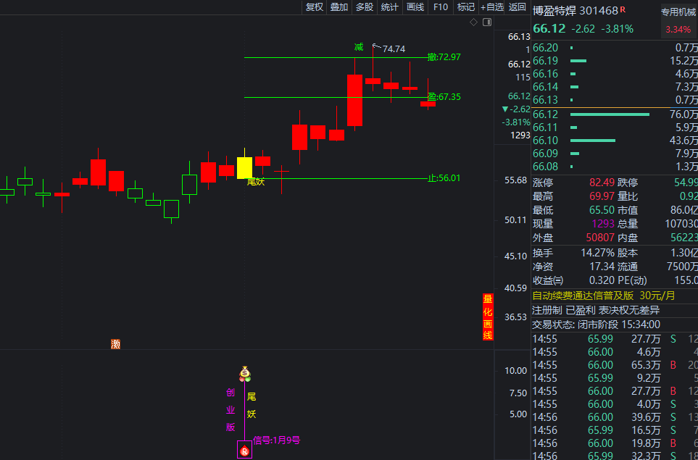698x460 pixels.
Task: Open the 叠加 overlay option
Action: pyautogui.click(x=338, y=7)
